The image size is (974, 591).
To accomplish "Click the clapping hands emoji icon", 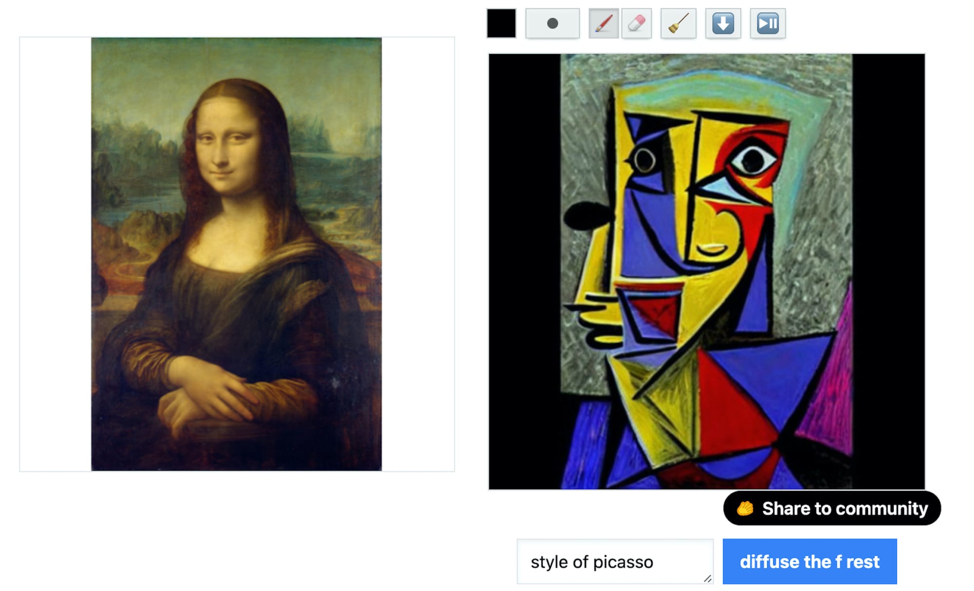I will (x=745, y=508).
